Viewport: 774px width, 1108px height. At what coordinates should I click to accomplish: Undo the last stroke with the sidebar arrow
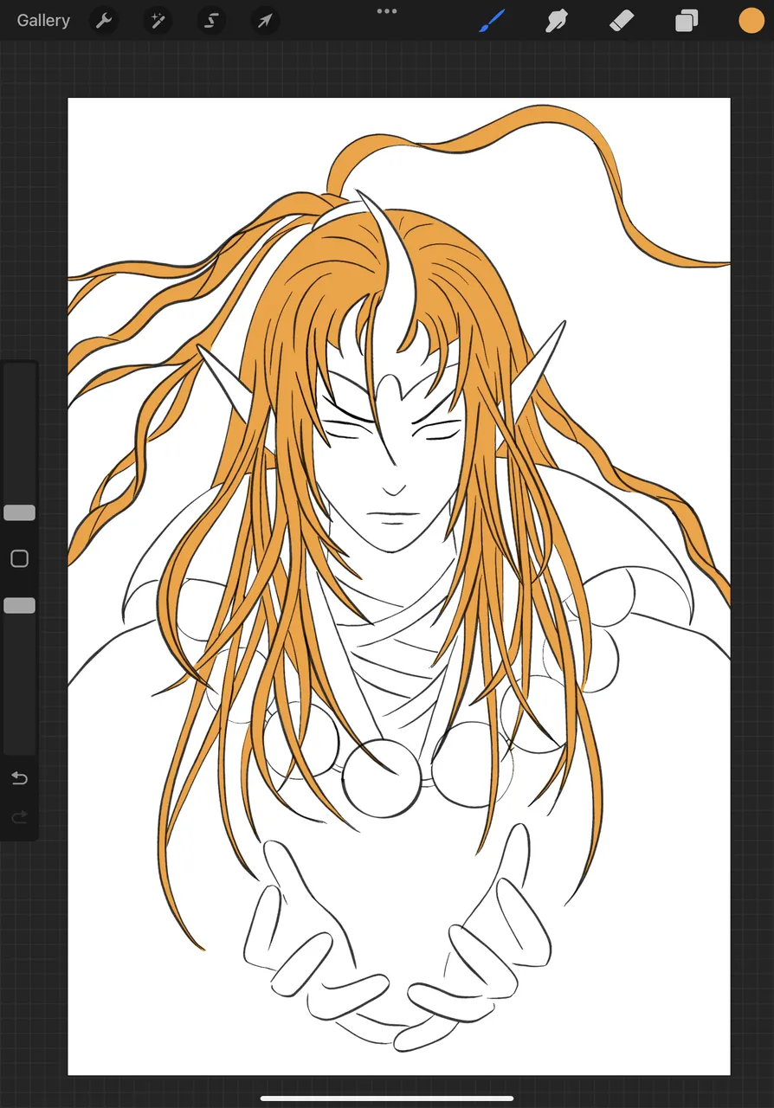(x=19, y=779)
